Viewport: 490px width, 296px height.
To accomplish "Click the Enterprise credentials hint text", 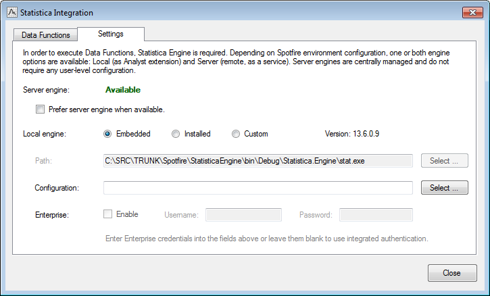I will tap(267, 239).
